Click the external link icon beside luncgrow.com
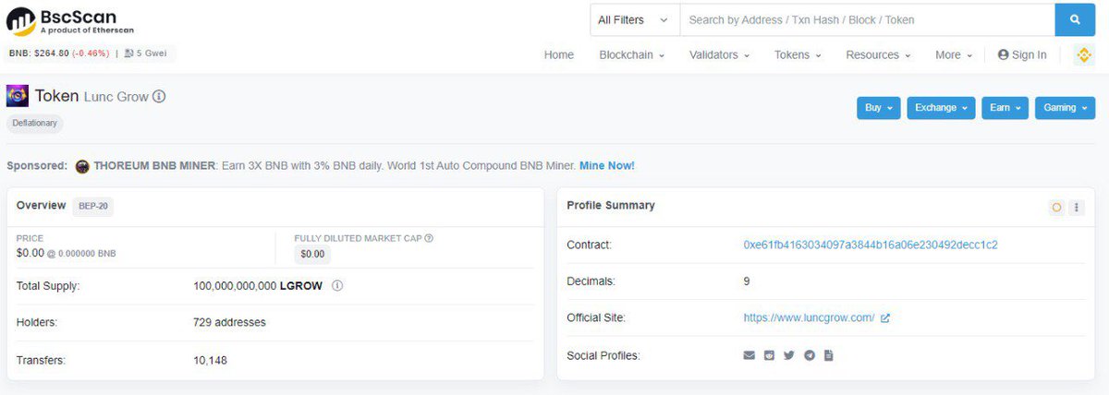Screen dimensions: 1109x395 885,318
